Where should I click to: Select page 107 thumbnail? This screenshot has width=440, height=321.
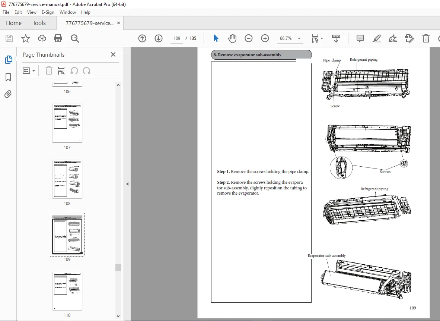[67, 123]
